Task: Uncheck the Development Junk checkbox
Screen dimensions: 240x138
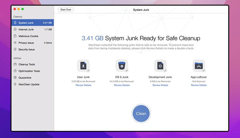Action: pos(165,70)
